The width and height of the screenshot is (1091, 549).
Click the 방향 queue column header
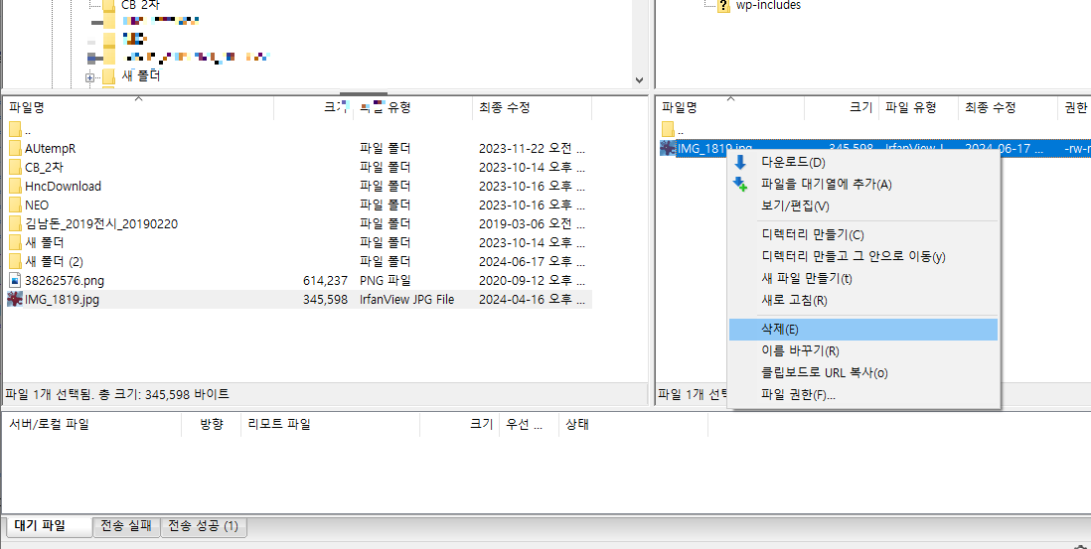pos(211,425)
